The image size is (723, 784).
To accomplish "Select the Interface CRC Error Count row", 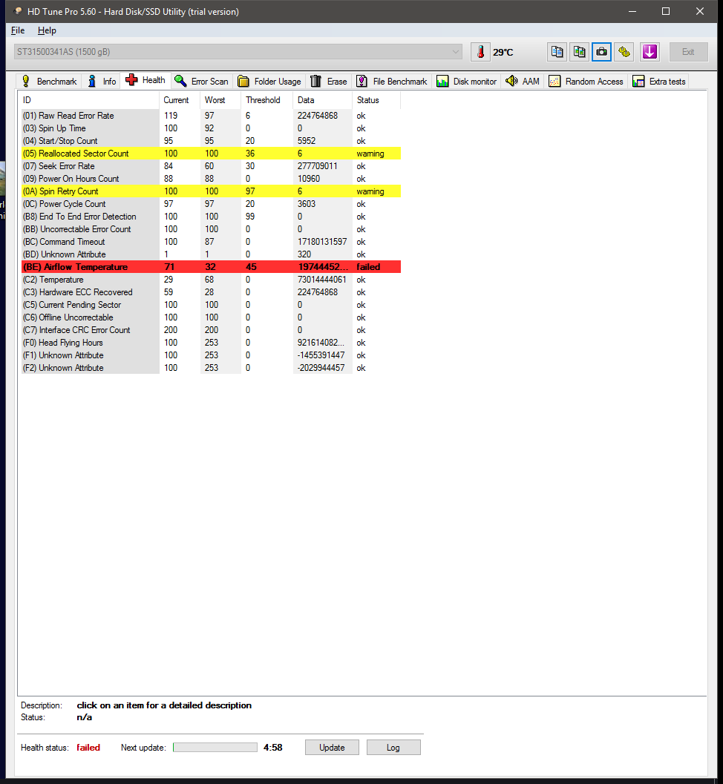I will tap(211, 330).
